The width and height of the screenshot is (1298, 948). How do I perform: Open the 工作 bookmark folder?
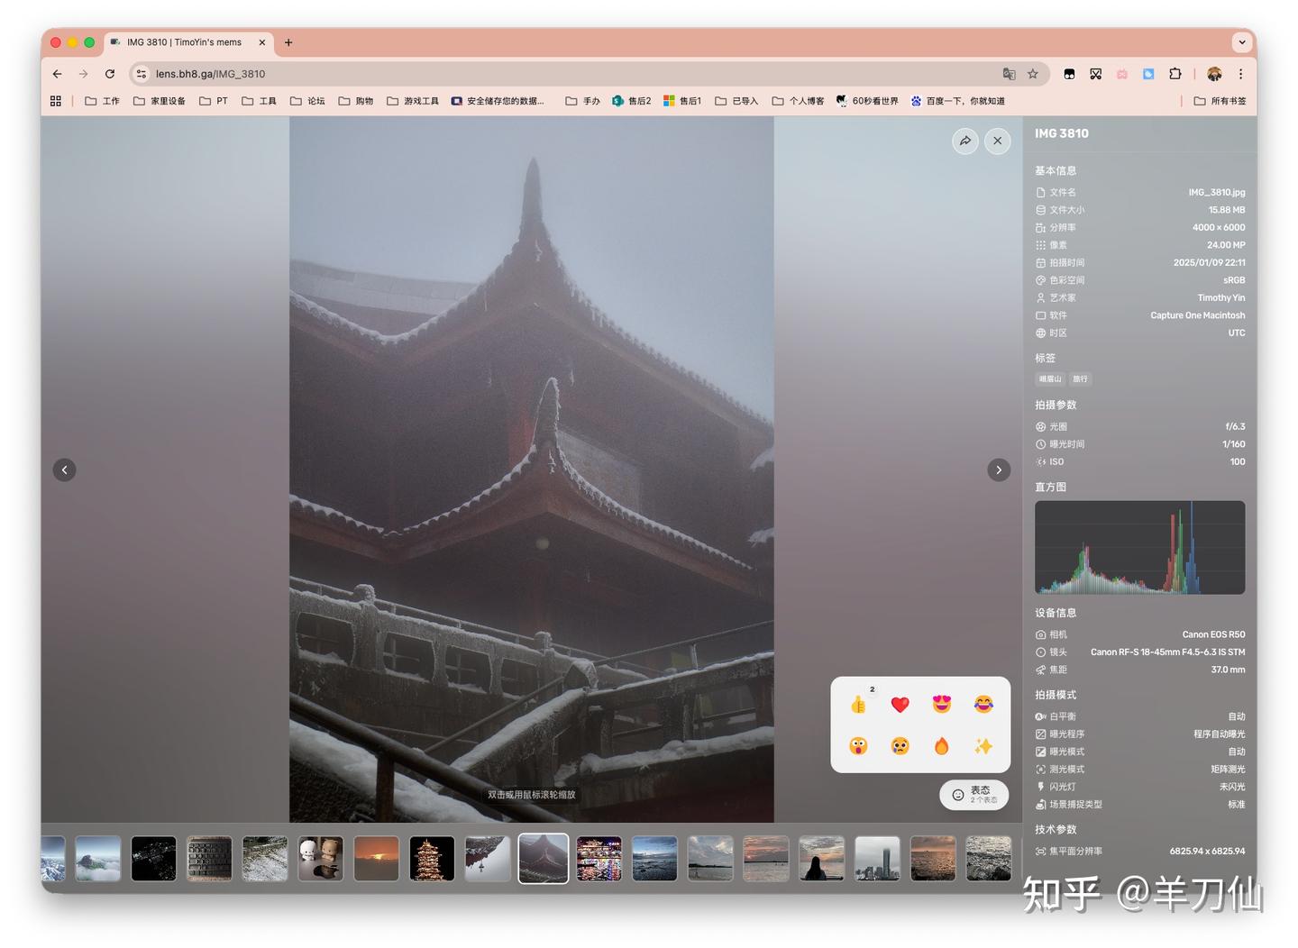[102, 101]
